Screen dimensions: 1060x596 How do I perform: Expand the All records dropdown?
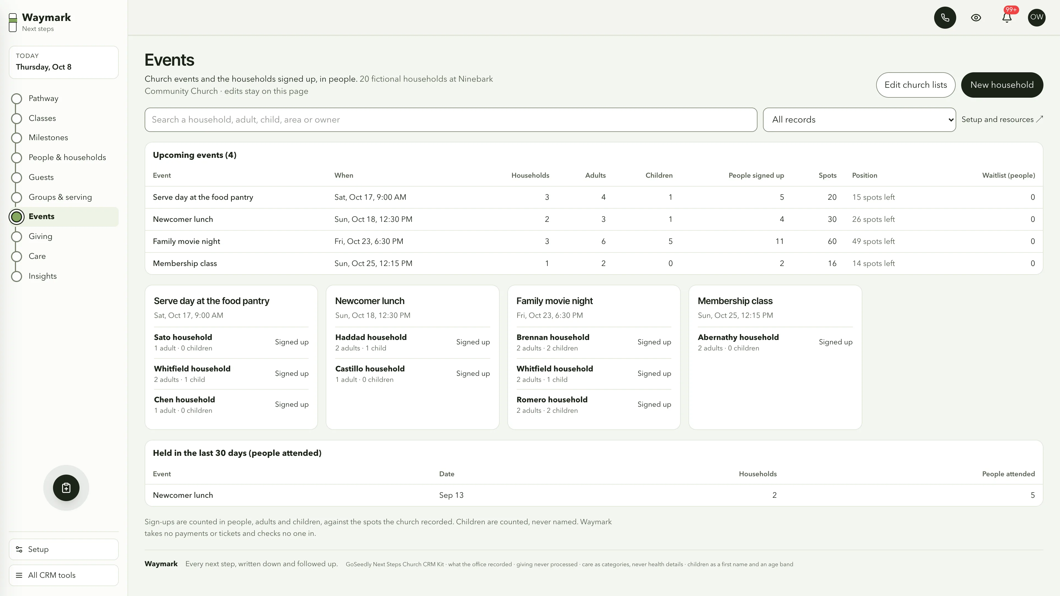coord(859,120)
